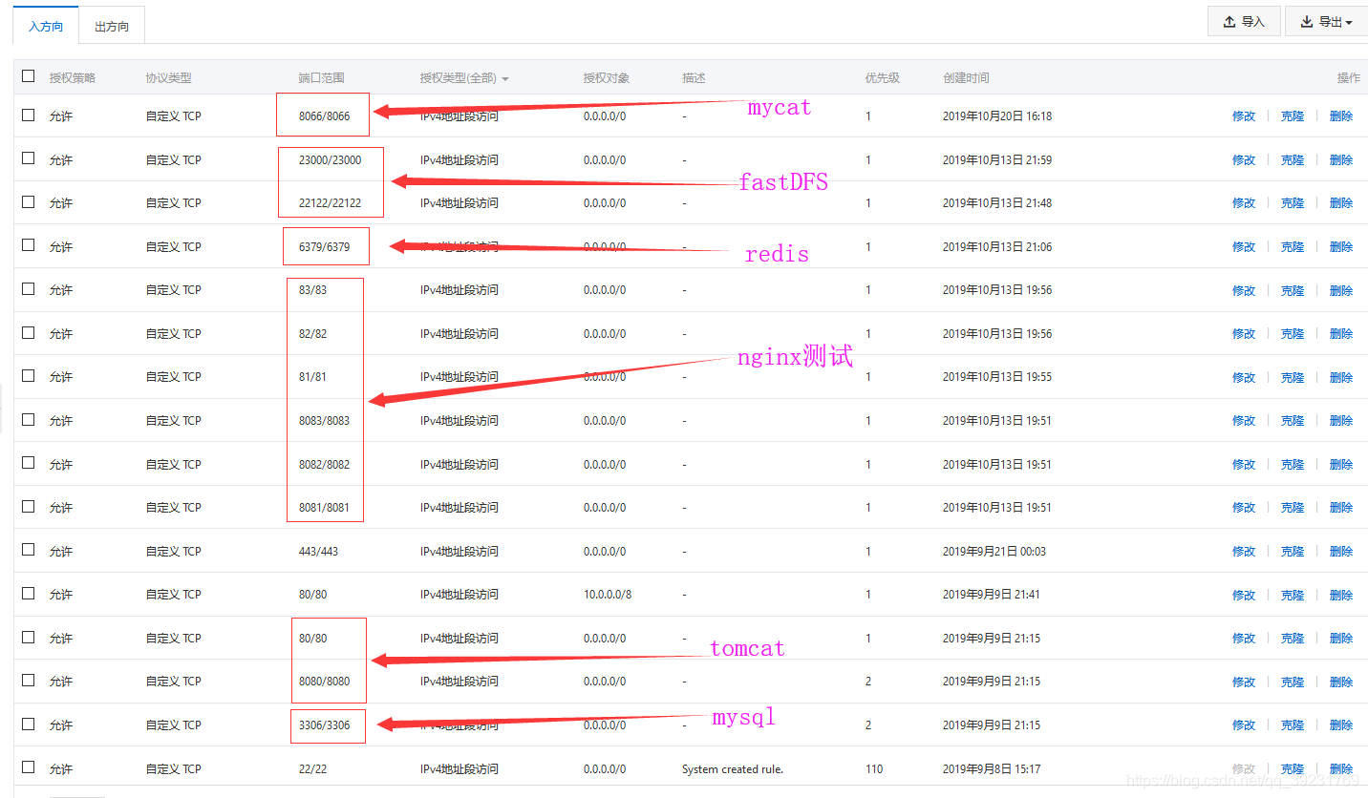Click the 授权策略 column header
The width and height of the screenshot is (1368, 798).
[x=73, y=78]
